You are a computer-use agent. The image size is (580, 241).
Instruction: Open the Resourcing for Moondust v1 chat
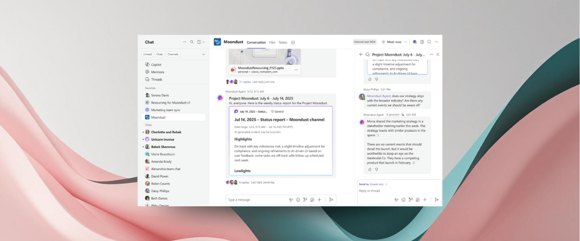[174, 103]
